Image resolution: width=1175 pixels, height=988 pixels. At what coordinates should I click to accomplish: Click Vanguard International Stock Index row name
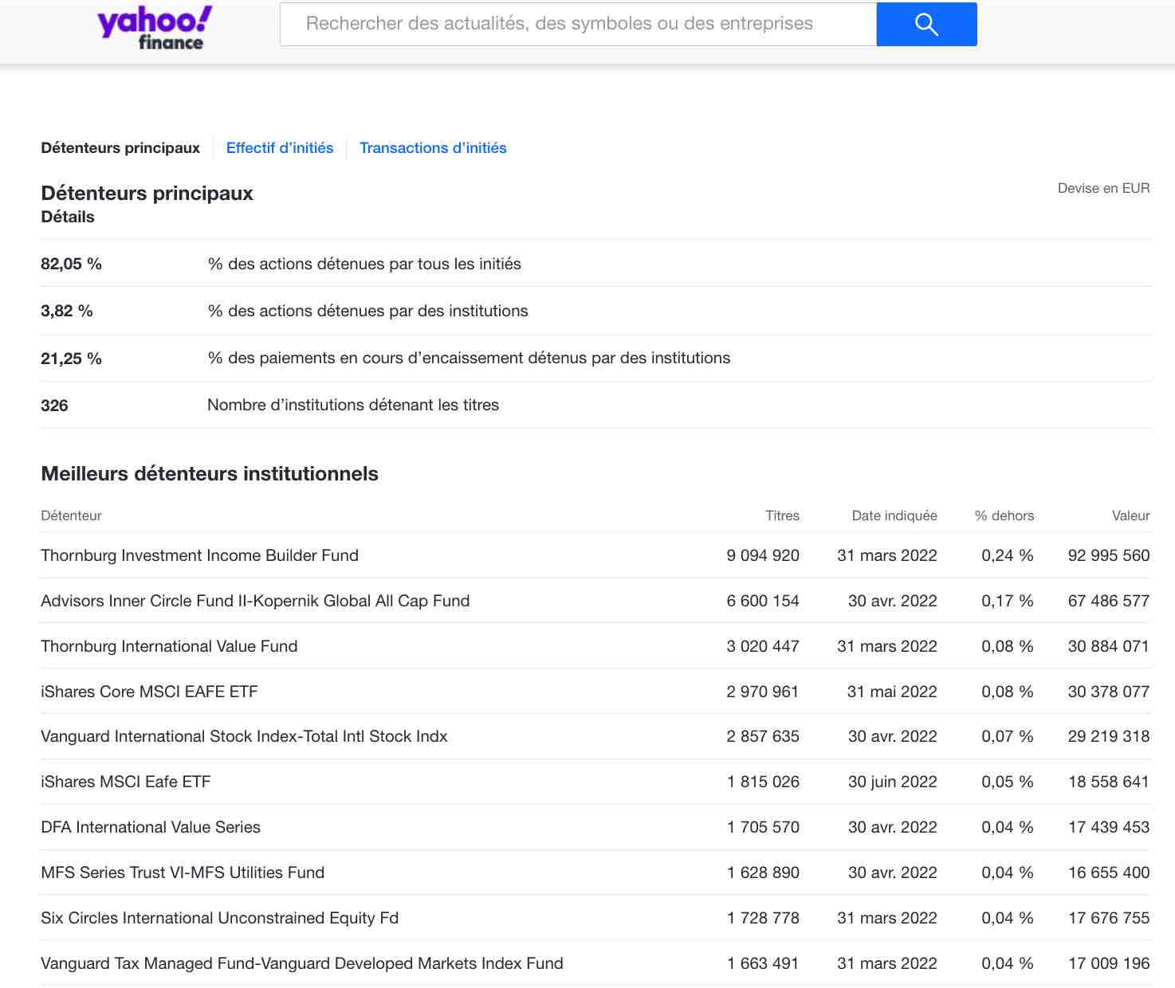point(244,736)
